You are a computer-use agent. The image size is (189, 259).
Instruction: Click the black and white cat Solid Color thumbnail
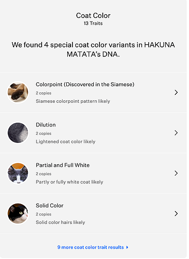(18, 214)
